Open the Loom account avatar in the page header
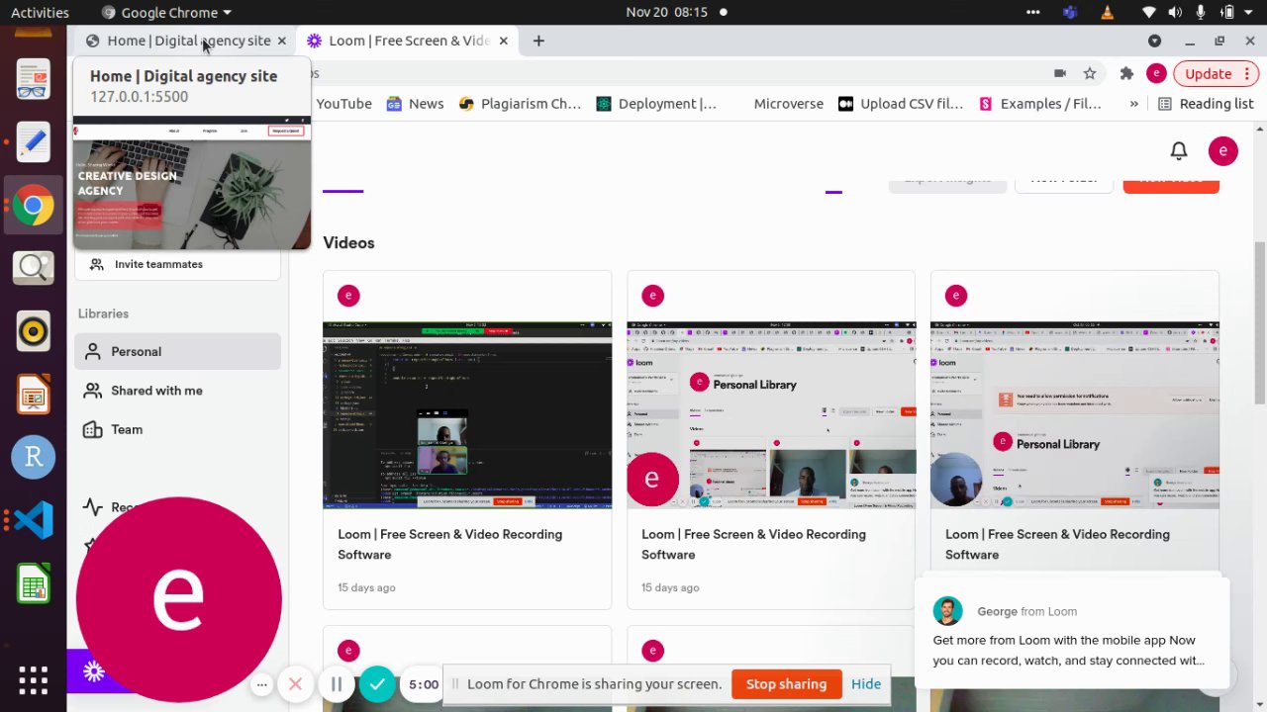The width and height of the screenshot is (1267, 712). coord(1223,151)
